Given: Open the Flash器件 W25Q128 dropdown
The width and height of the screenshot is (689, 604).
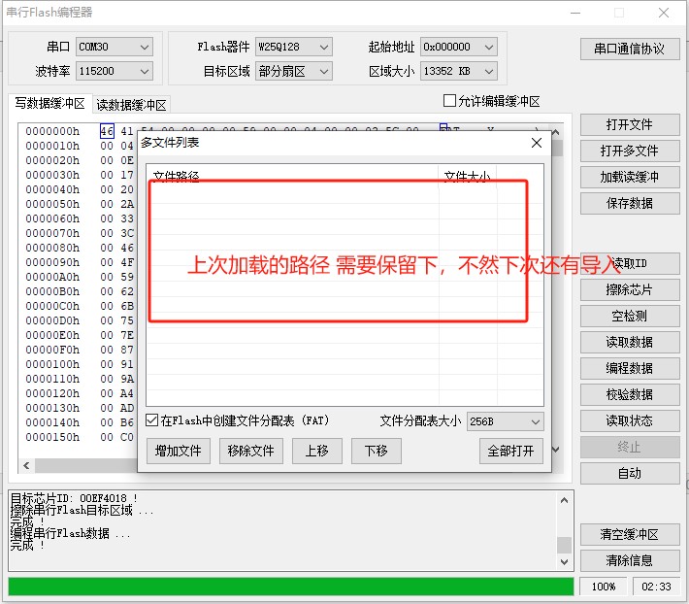Looking at the screenshot, I should pyautogui.click(x=293, y=47).
